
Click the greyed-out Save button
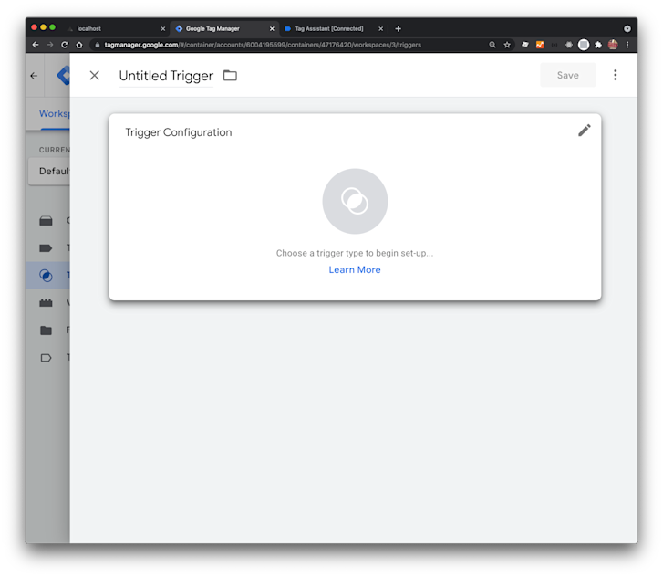pyautogui.click(x=568, y=75)
